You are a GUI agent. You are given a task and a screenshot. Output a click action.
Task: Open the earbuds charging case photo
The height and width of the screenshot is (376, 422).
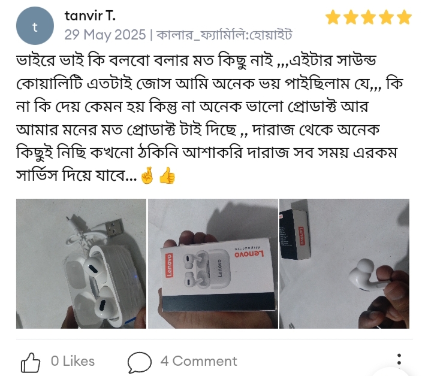pos(81,263)
